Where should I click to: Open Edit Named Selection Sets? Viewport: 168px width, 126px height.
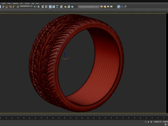[x=18, y=7]
